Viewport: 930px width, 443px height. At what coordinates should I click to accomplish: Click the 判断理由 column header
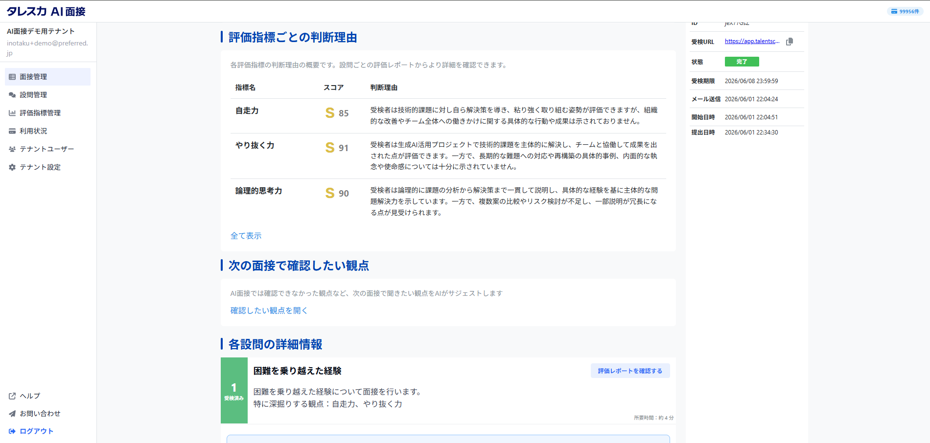(x=384, y=88)
